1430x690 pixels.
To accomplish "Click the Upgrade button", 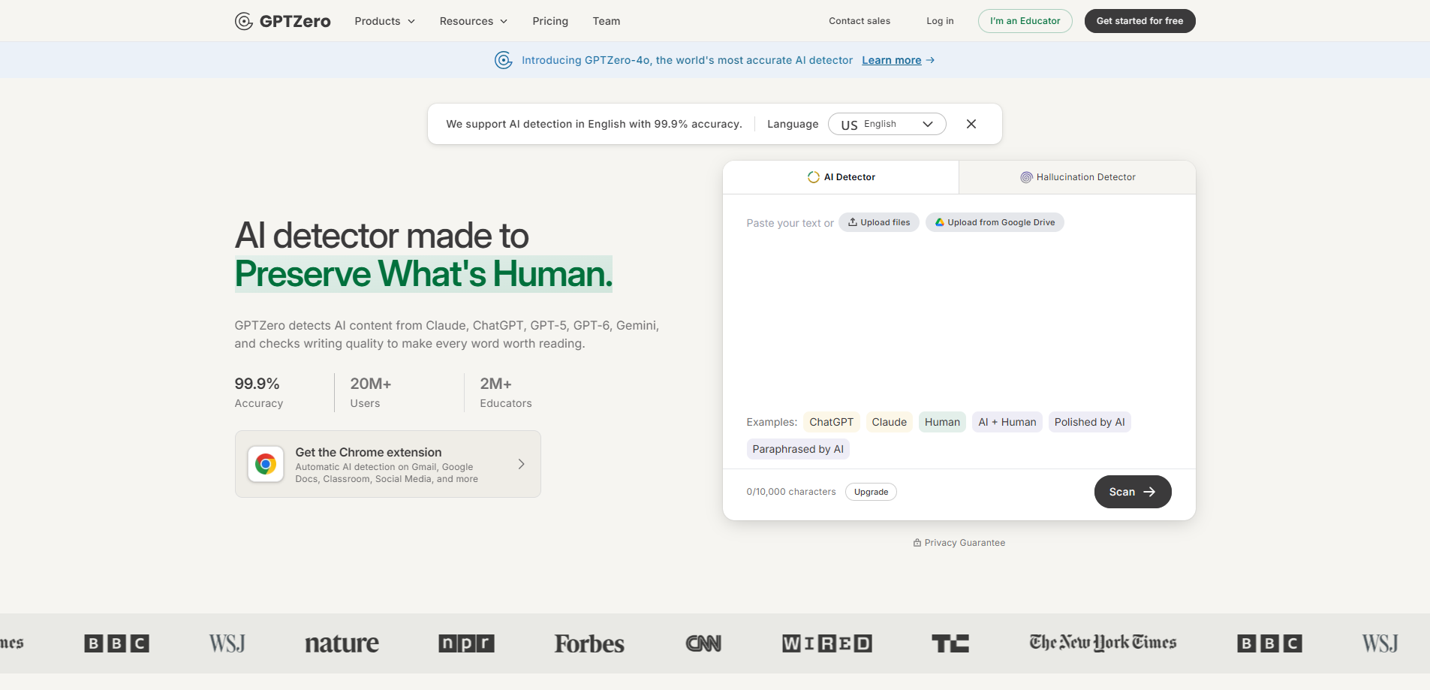I will [x=871, y=492].
